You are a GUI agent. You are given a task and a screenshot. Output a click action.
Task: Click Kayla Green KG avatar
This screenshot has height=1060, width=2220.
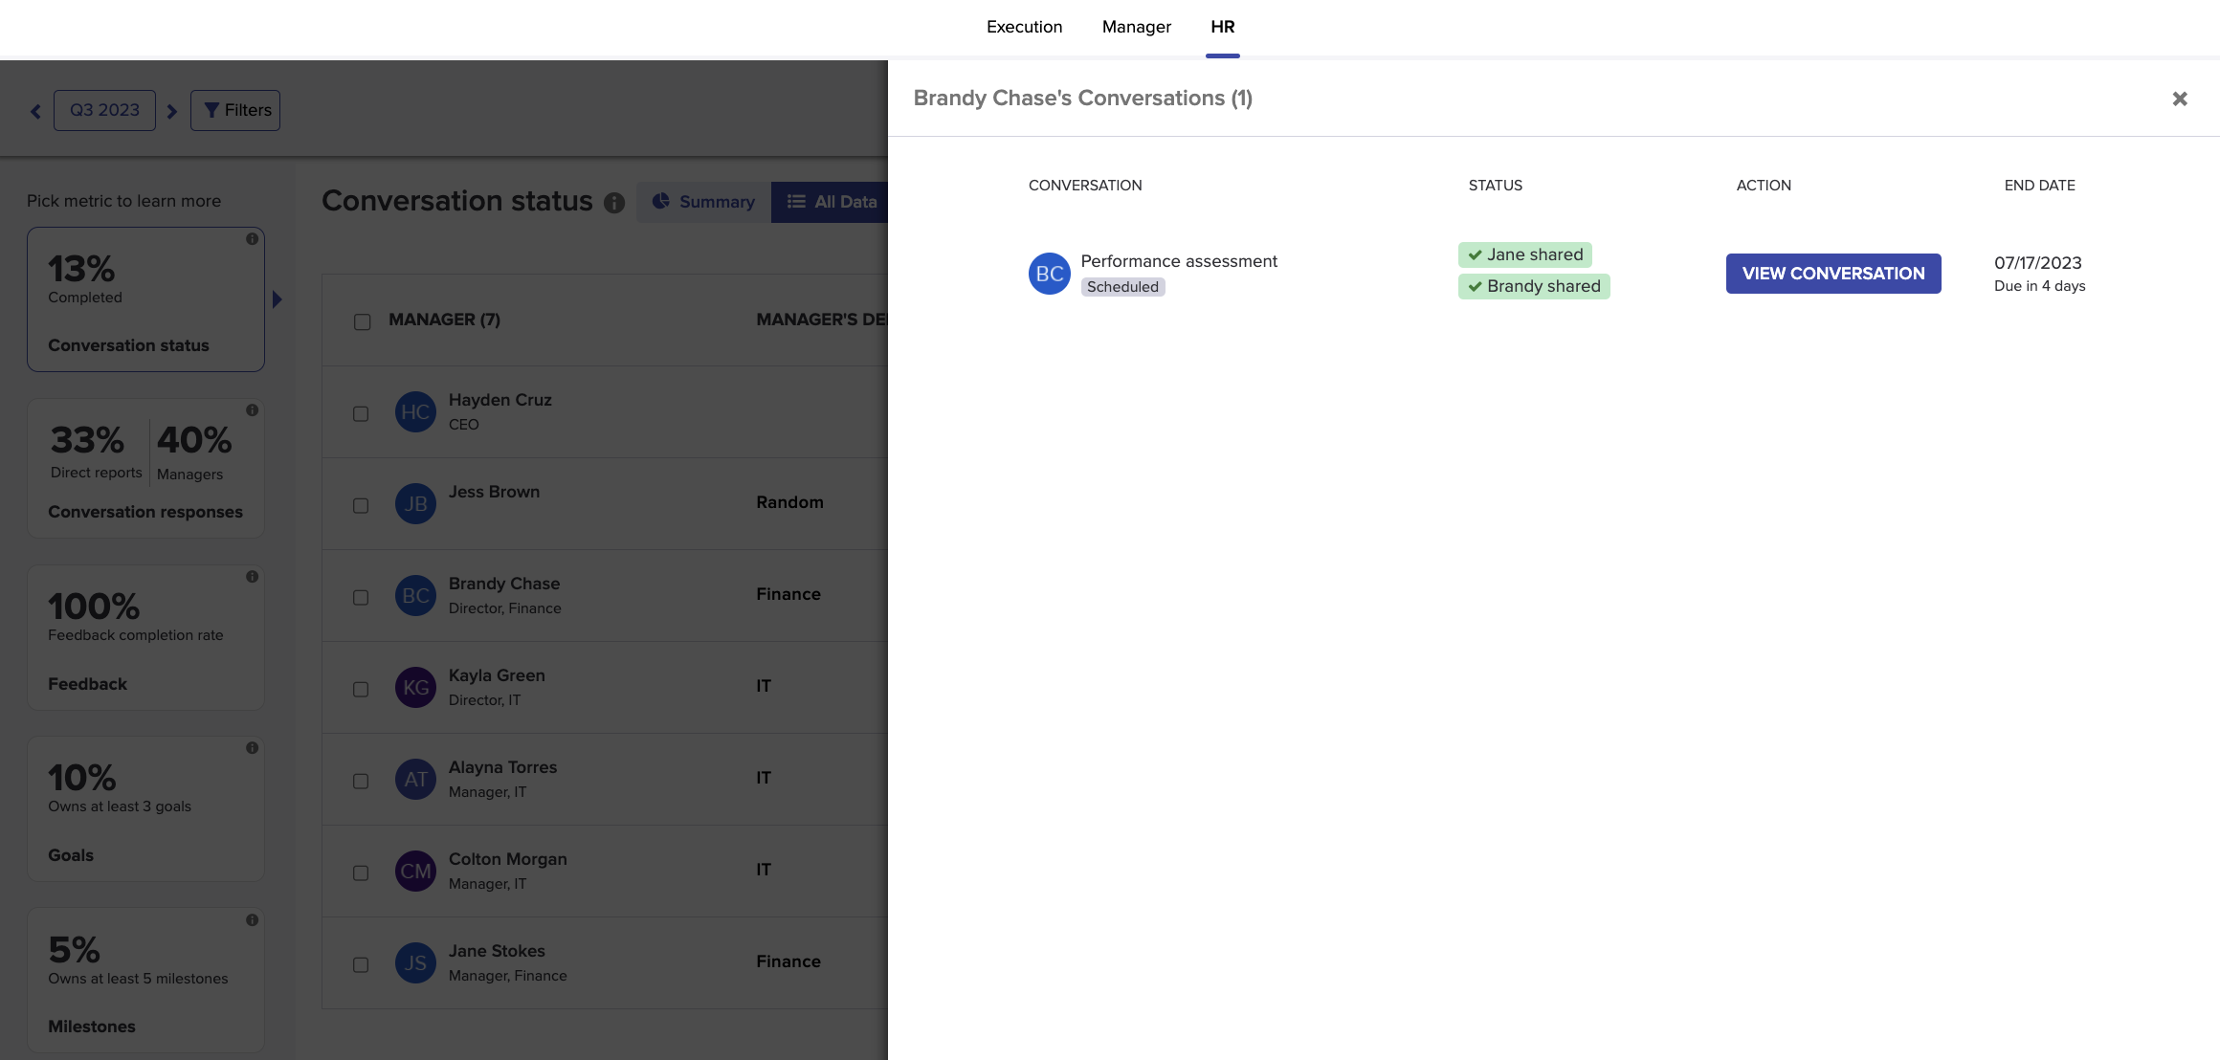pyautogui.click(x=415, y=688)
